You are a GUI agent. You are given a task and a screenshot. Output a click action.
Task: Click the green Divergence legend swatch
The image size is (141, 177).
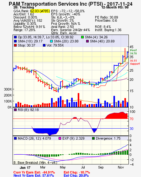[93, 138]
